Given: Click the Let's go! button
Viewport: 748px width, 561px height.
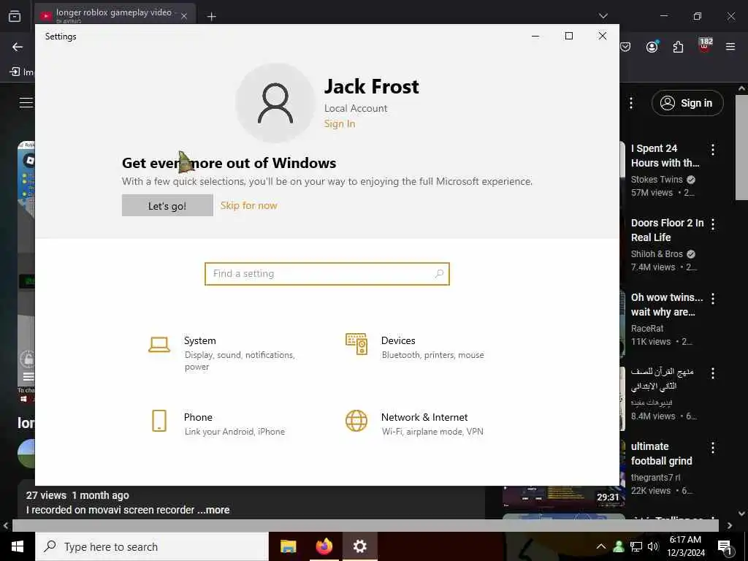Looking at the screenshot, I should coord(167,205).
